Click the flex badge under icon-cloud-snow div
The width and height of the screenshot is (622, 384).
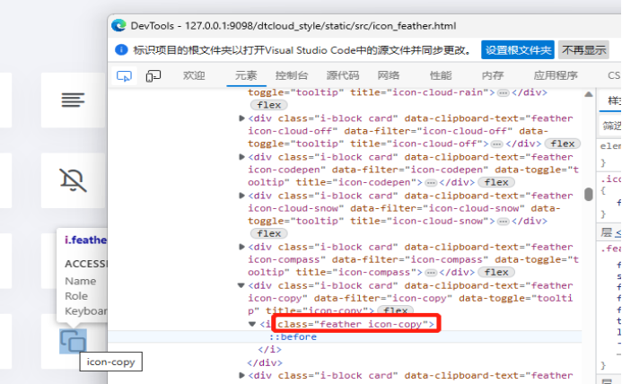[x=269, y=233]
